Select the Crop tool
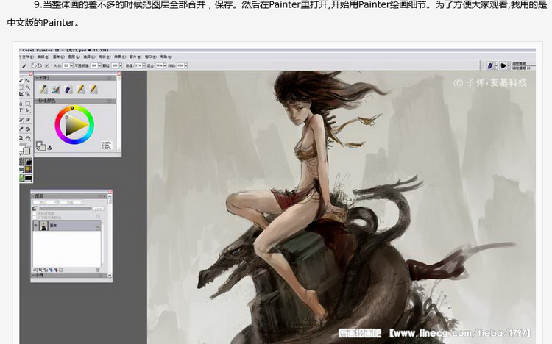The width and height of the screenshot is (552, 344). pyautogui.click(x=21, y=94)
